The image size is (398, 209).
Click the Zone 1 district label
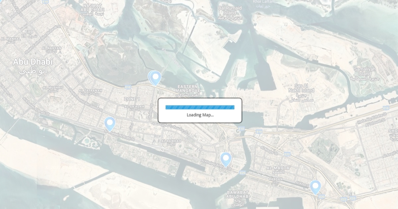132,99
